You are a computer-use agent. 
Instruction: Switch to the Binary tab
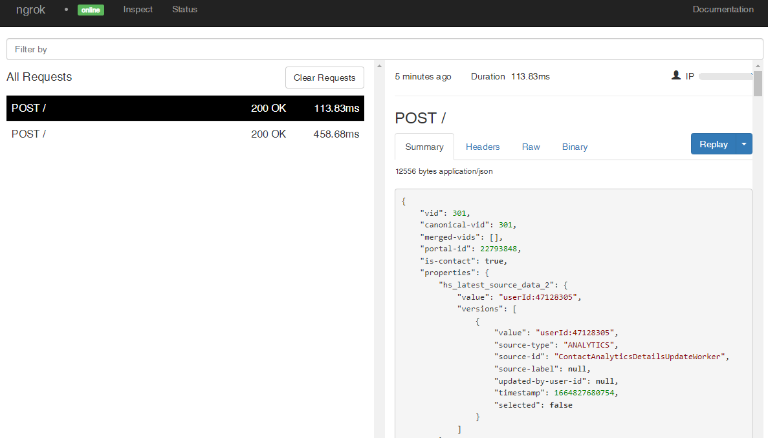[575, 147]
